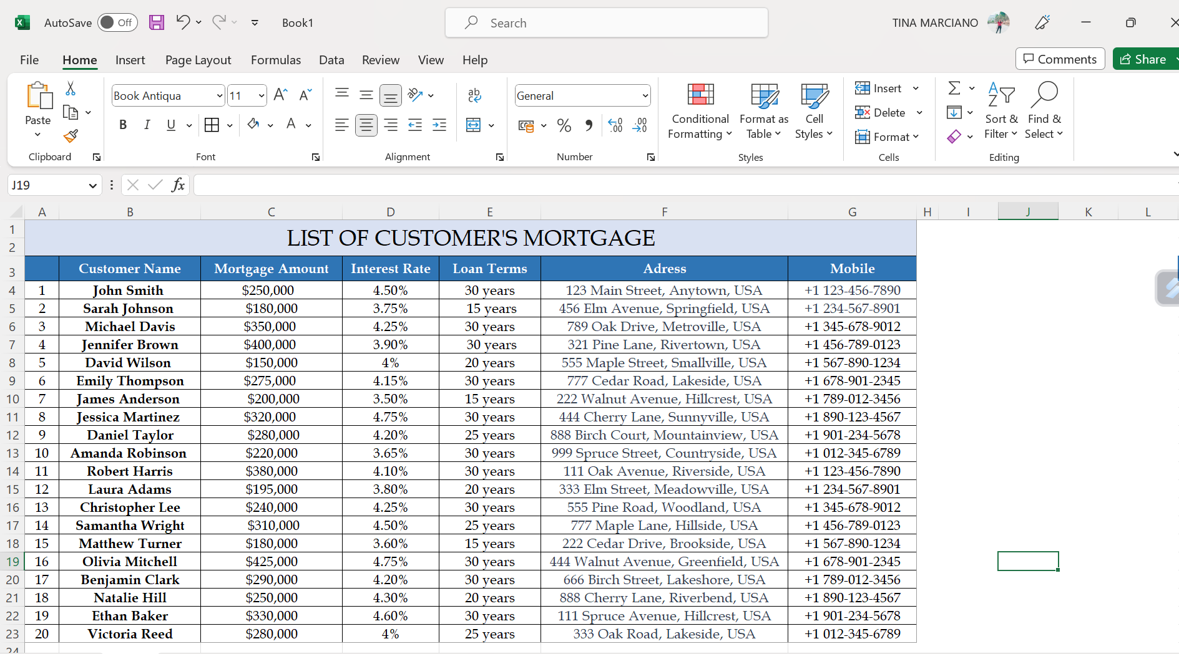1179x654 pixels.
Task: Toggle Bold formatting
Action: 123,125
